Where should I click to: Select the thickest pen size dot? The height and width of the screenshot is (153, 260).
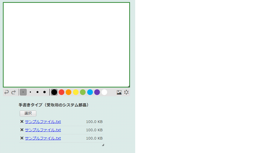[44, 92]
